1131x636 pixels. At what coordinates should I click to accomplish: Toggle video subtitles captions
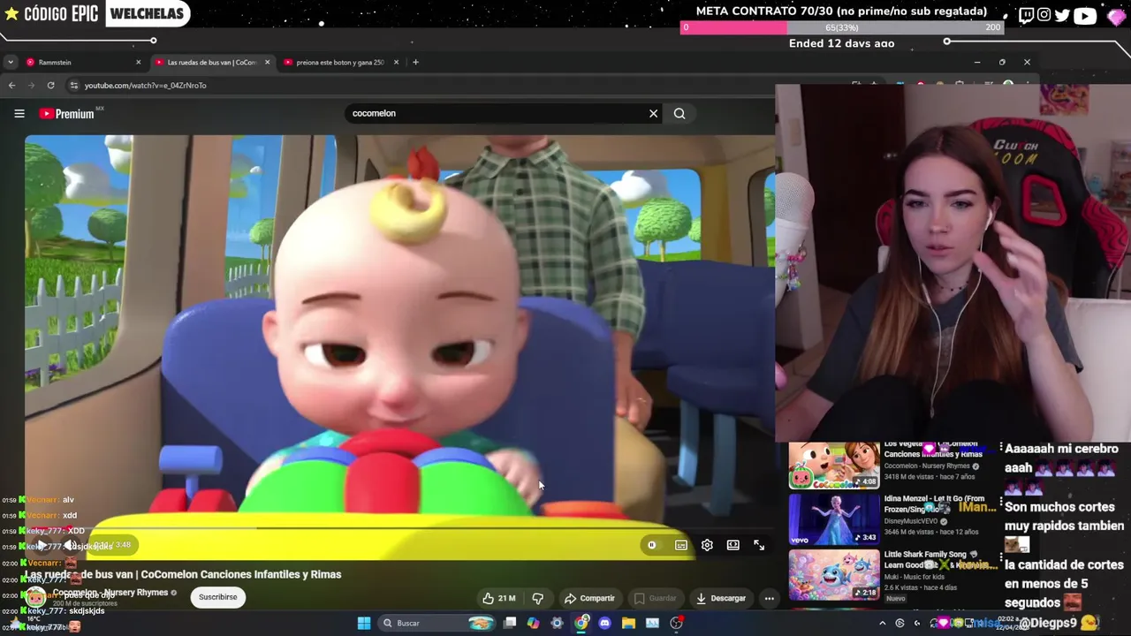coord(680,545)
